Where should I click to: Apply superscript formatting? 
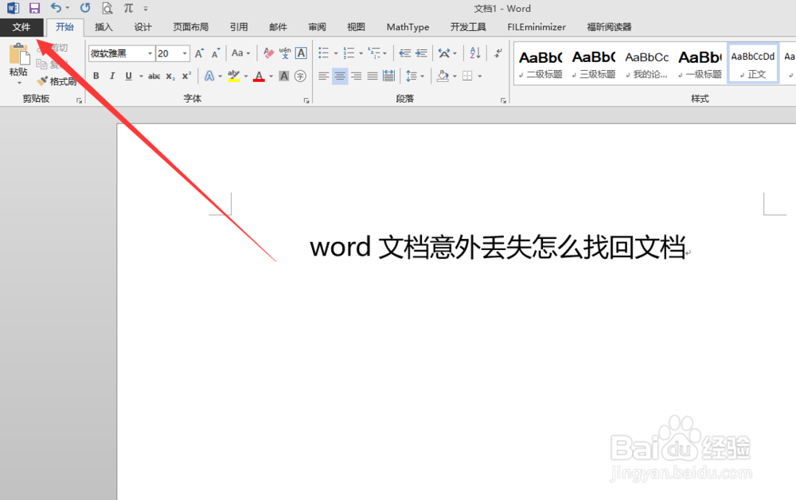[185, 76]
